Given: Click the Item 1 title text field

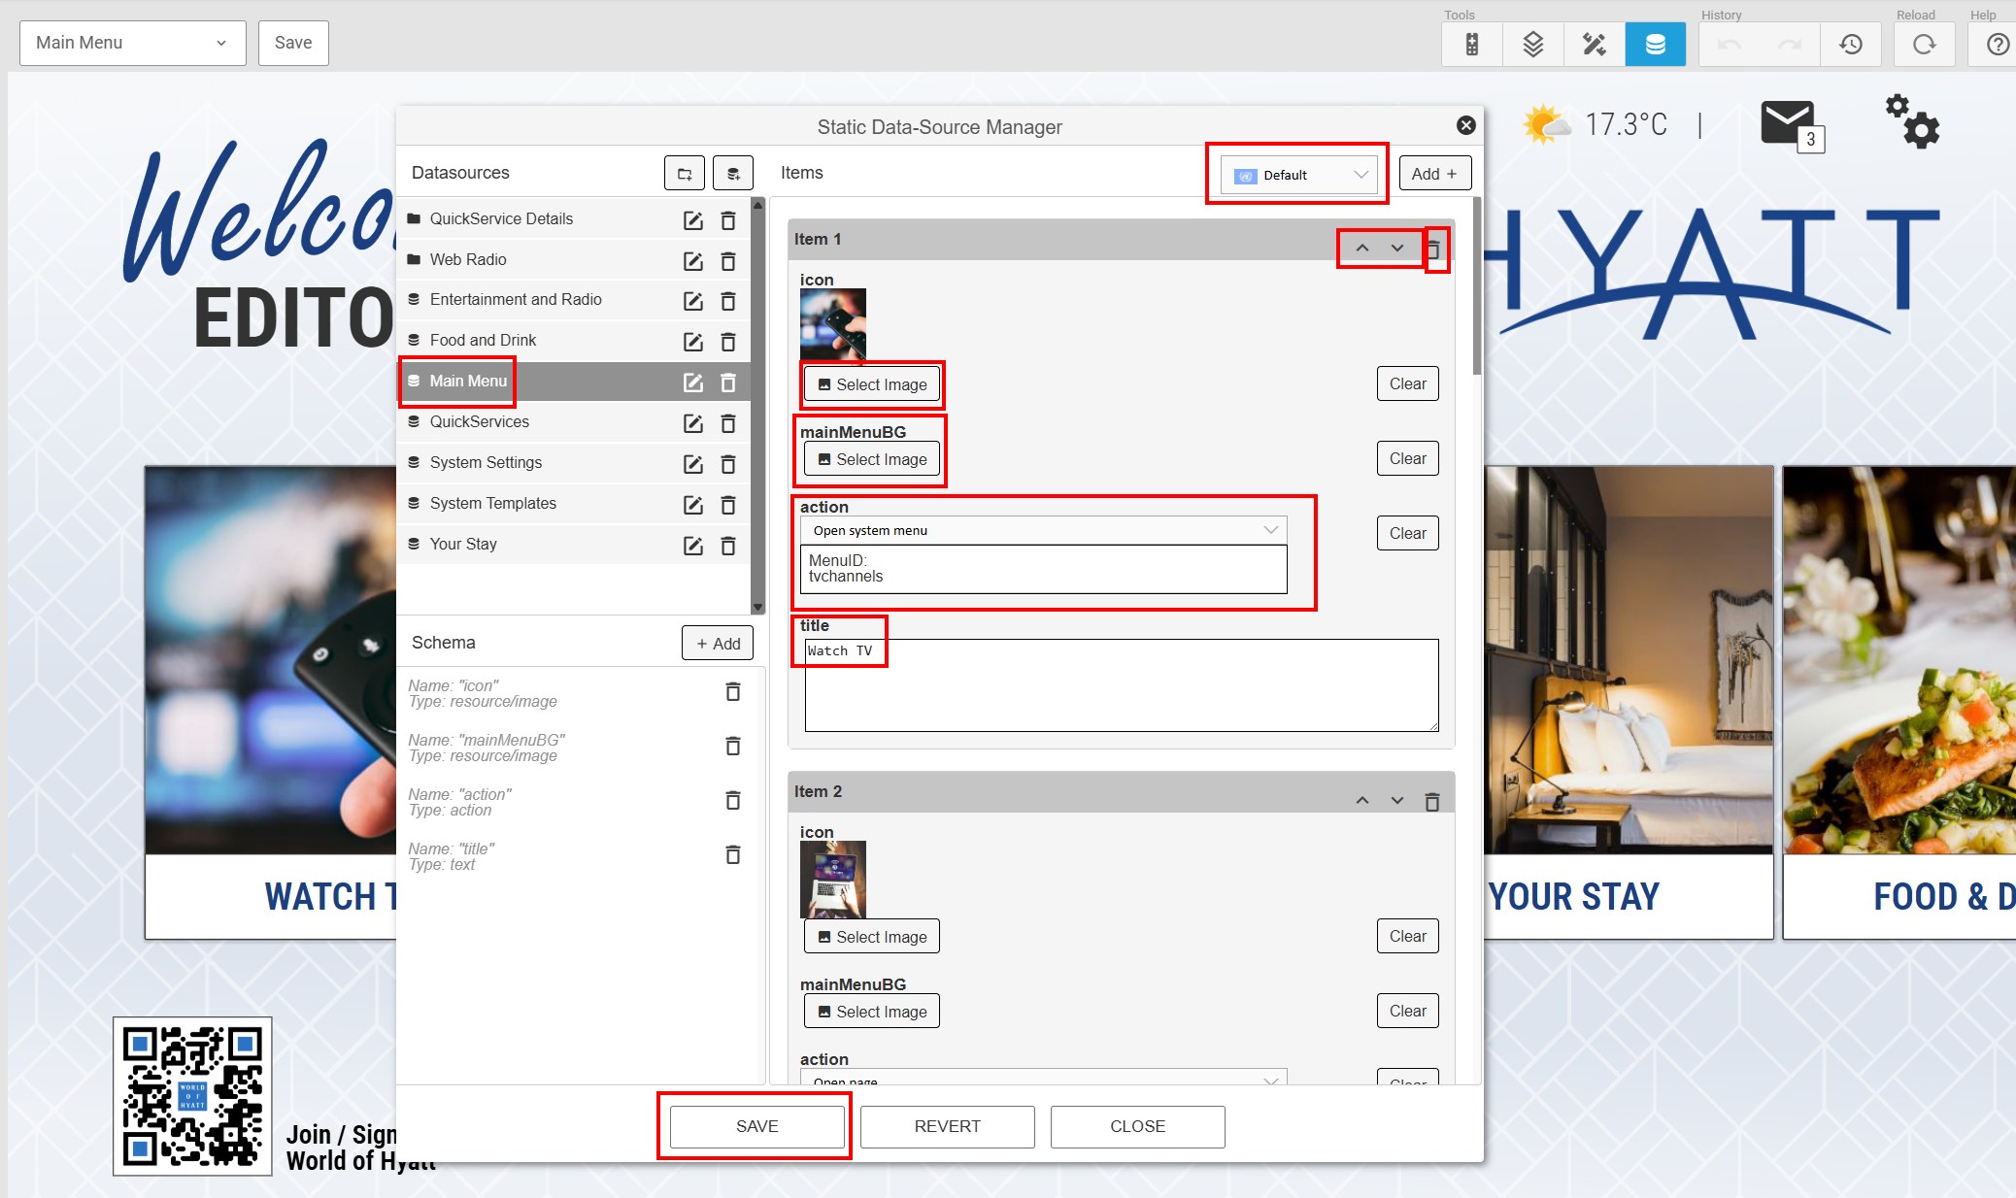Looking at the screenshot, I should click(1121, 684).
